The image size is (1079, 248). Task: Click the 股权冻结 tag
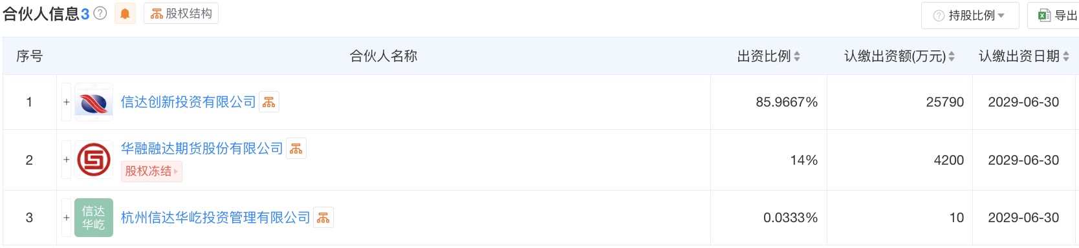point(151,171)
